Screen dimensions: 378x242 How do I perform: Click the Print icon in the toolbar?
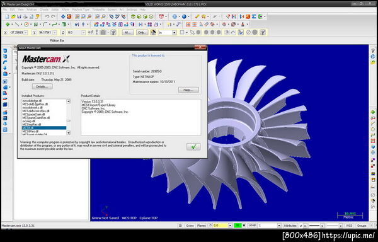coord(25,16)
